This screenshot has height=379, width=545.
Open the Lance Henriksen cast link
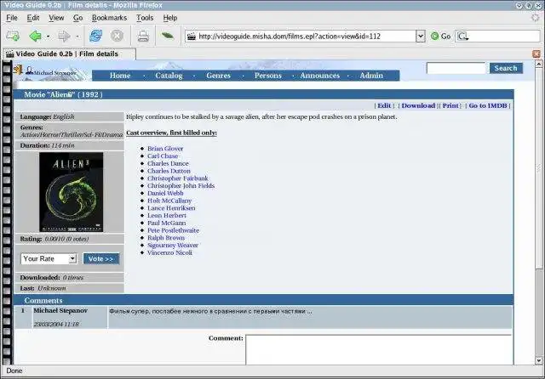point(171,208)
